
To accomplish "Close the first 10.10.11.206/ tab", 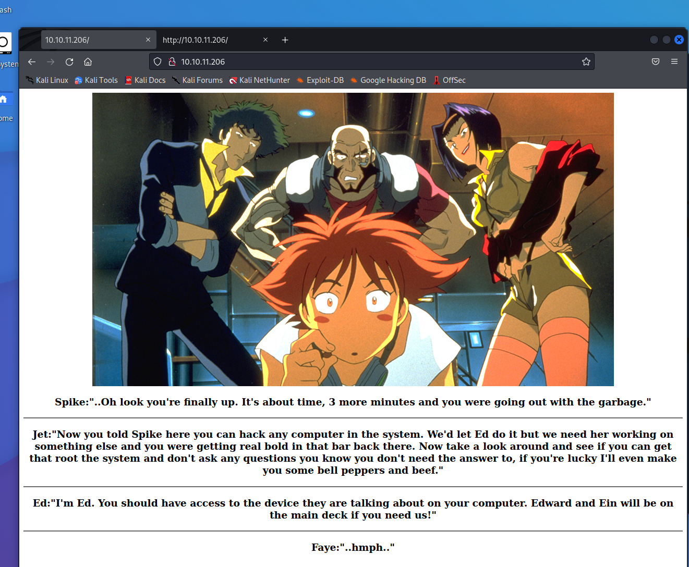I will point(148,40).
